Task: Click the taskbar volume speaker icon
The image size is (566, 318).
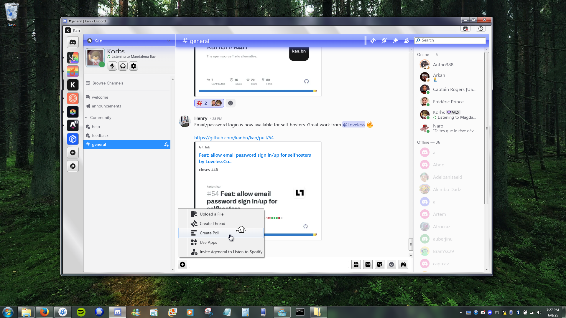Action: tap(539, 312)
